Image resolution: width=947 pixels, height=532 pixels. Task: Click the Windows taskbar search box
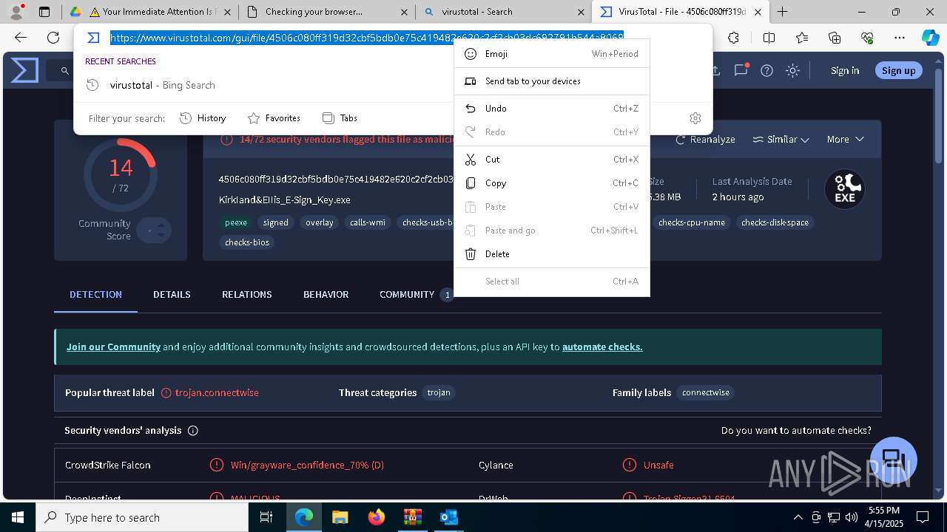click(142, 517)
